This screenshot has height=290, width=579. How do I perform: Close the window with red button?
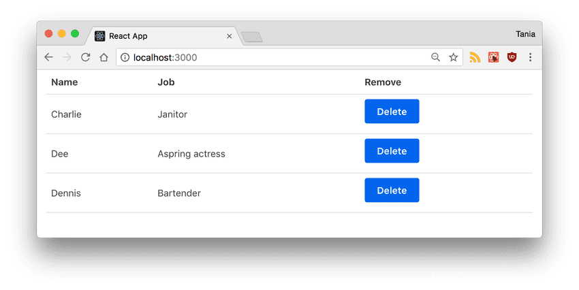(x=48, y=33)
